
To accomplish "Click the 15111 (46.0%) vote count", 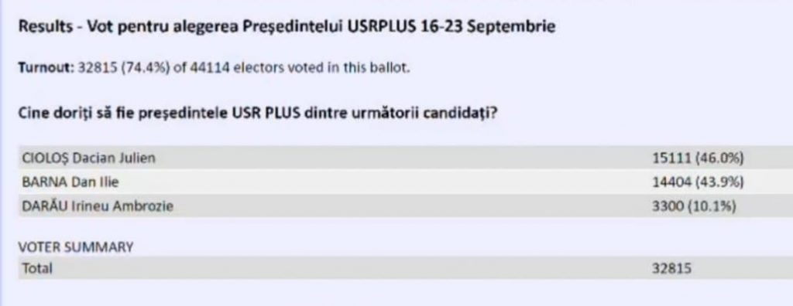I will pyautogui.click(x=698, y=158).
